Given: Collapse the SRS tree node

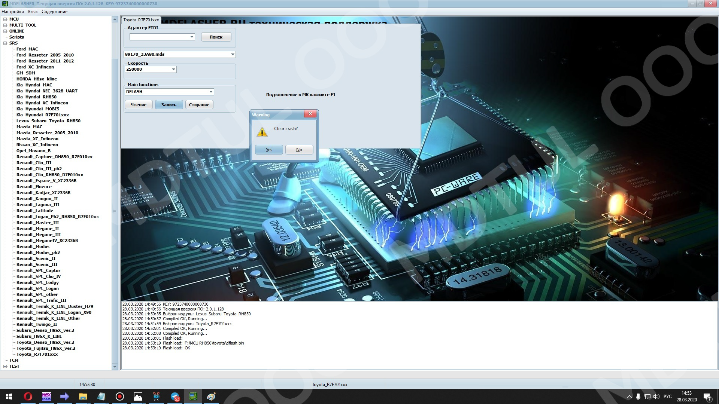Looking at the screenshot, I should (x=5, y=43).
